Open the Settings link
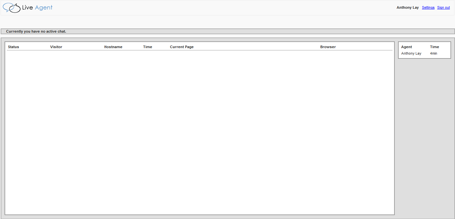This screenshot has height=219, width=455. click(428, 7)
